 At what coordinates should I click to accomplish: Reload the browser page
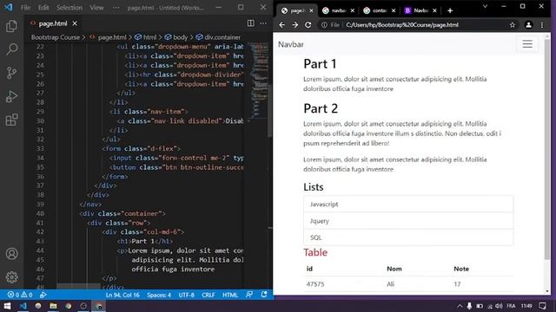(308, 25)
